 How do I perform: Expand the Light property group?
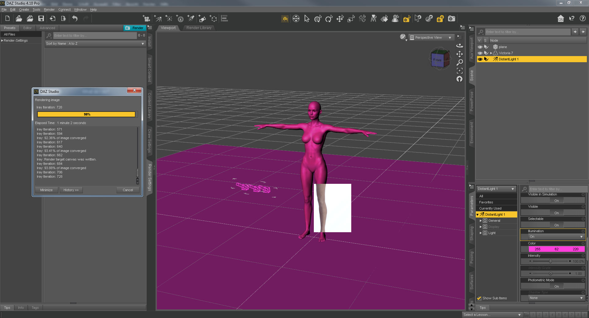pyautogui.click(x=481, y=233)
